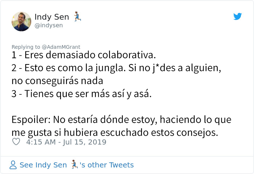This screenshot has height=174, width=254.
Task: Open the @AdamMGrant mention
Action: 61,47
